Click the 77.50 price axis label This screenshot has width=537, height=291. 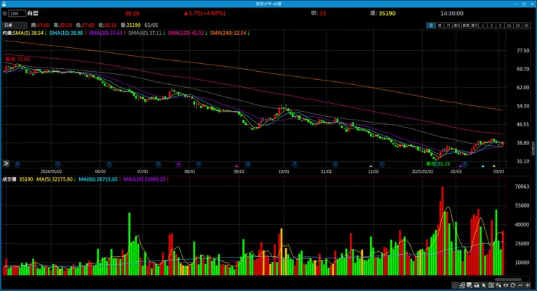coord(523,51)
